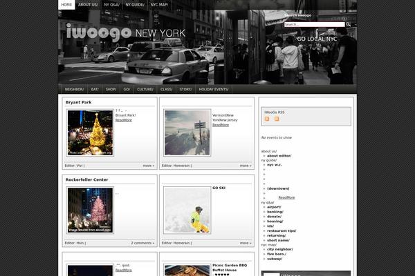
Task: Click the Rockefeller pink tree thumbnail
Action: (x=90, y=210)
